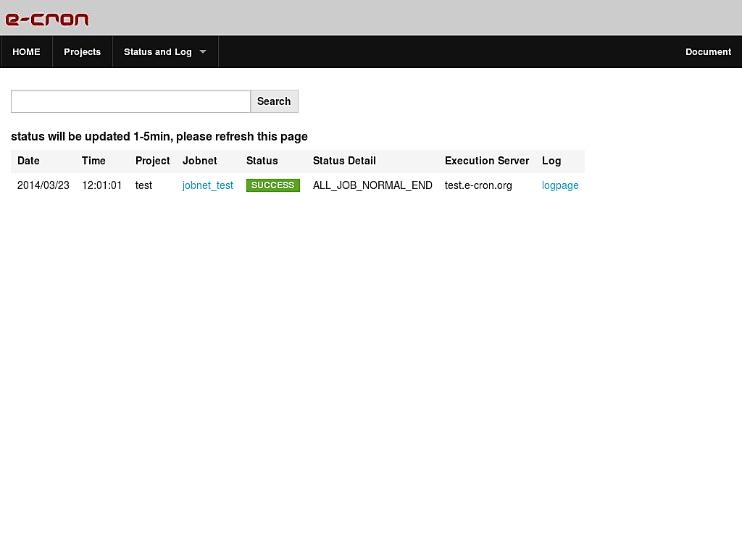The width and height of the screenshot is (742, 556).
Task: Click the e-cron logo
Action: (46, 20)
